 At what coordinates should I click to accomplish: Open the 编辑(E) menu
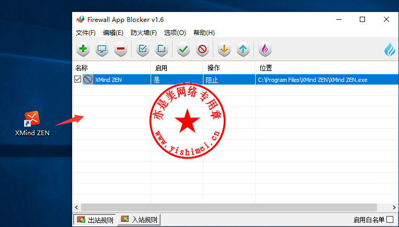click(x=113, y=33)
